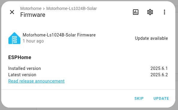The image size is (178, 110).
Task: Click the blue ESPHome house icon
Action: pos(14,38)
